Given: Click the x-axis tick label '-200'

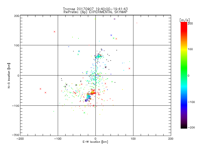Looking at the screenshot, I should pyautogui.click(x=20, y=139).
